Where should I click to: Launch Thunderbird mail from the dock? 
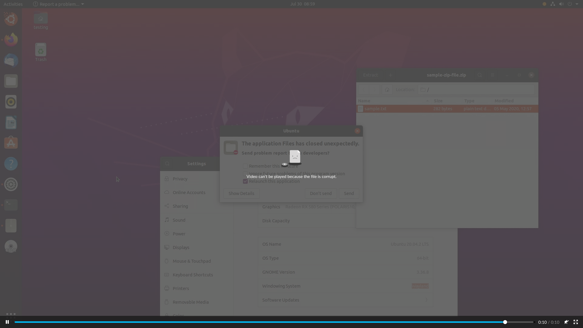tap(11, 60)
